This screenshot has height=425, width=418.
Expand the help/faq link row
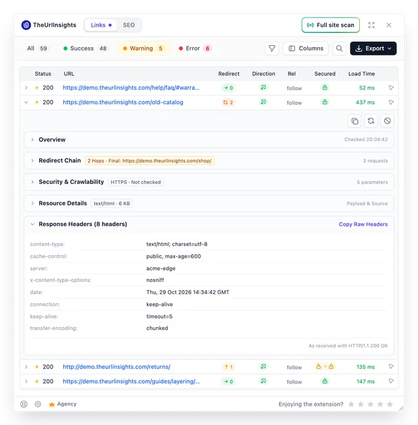[26, 88]
